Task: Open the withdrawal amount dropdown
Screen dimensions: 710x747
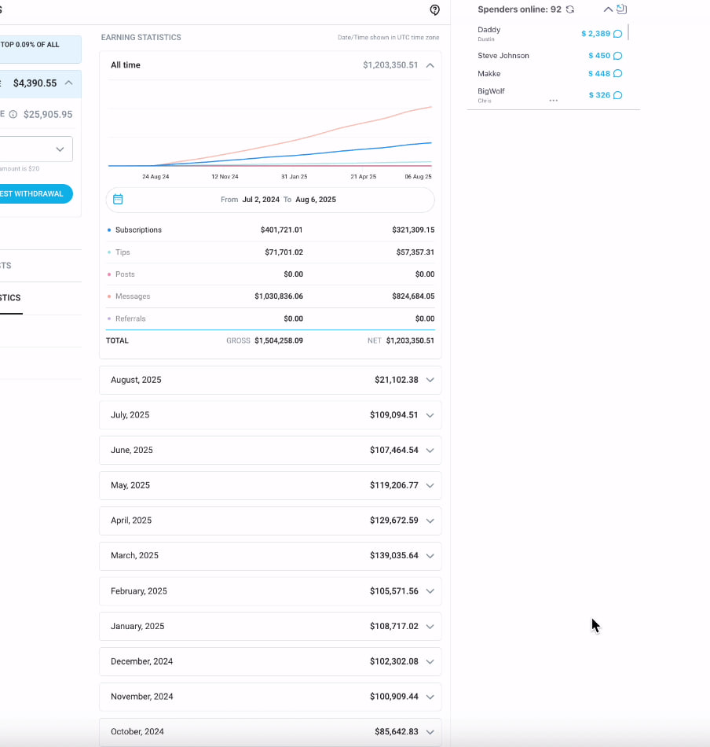Action: [x=60, y=149]
